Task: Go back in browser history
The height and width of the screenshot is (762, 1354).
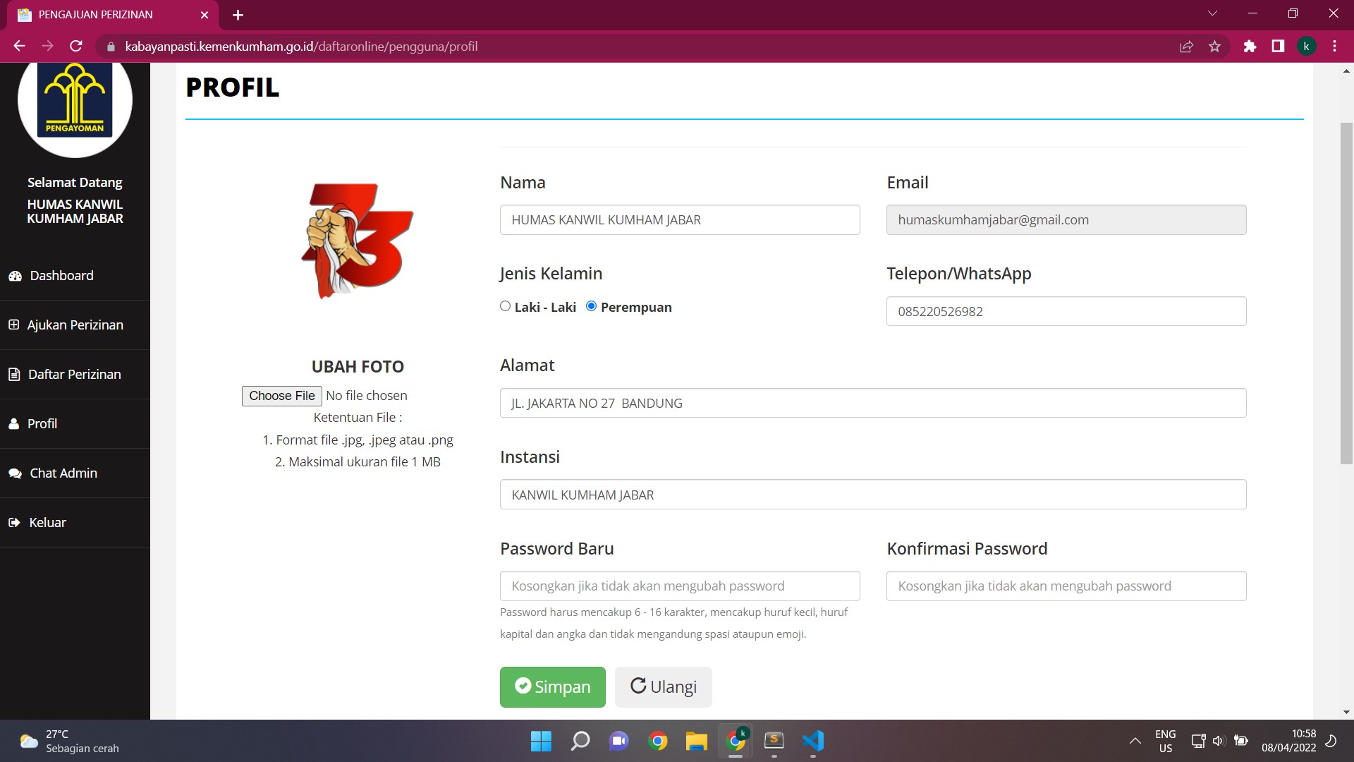Action: tap(19, 46)
